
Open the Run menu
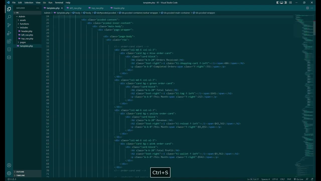[x=50, y=3]
